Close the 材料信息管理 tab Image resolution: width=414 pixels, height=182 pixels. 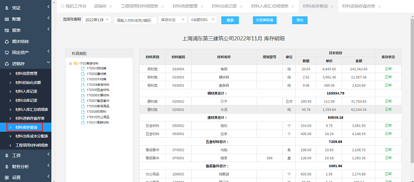click(x=202, y=7)
